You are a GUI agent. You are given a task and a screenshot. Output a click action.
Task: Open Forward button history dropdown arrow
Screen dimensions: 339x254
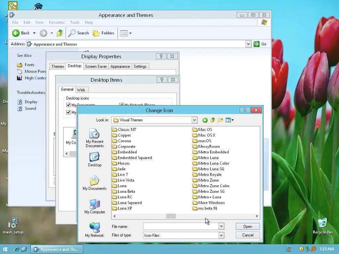[x=52, y=33]
